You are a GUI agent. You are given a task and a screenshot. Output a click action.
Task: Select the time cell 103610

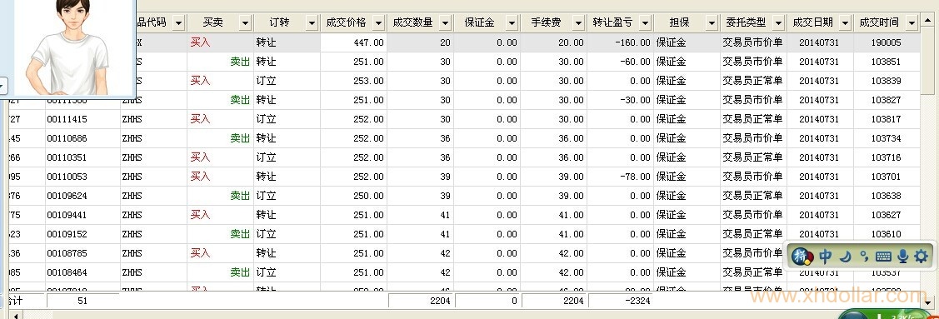pyautogui.click(x=886, y=234)
